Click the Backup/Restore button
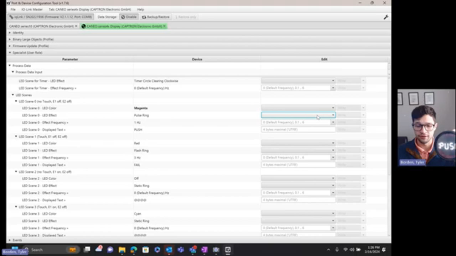Image resolution: width=456 pixels, height=256 pixels. pos(156,17)
